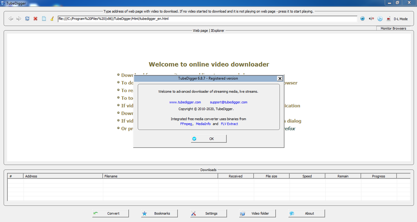Open the scheduler clock icon
The width and height of the screenshot is (417, 222).
[380, 19]
